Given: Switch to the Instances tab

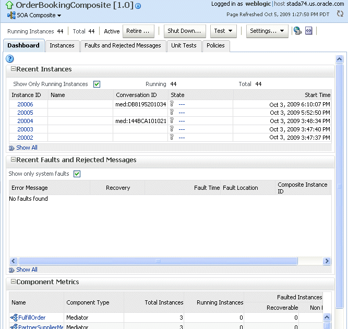Looking at the screenshot, I should [62, 45].
